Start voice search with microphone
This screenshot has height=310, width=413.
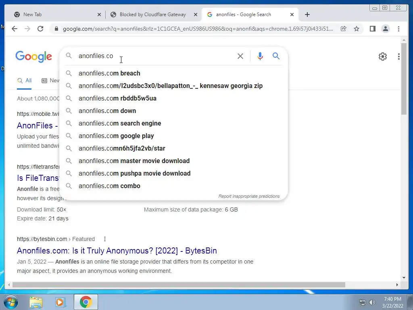click(260, 56)
